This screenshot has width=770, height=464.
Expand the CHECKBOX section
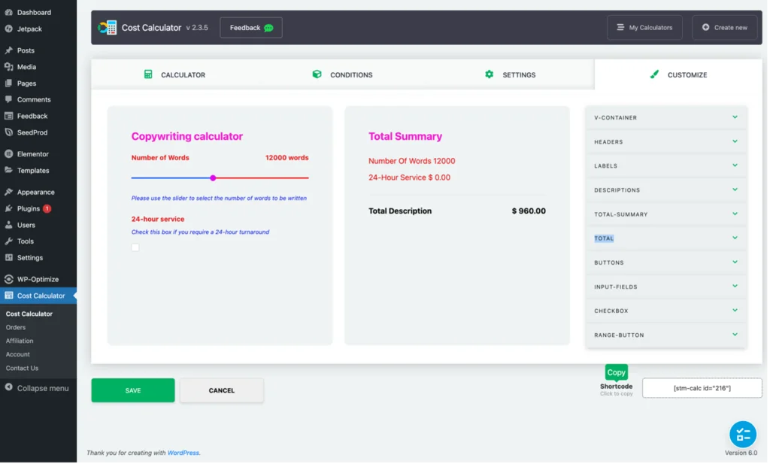click(x=668, y=311)
